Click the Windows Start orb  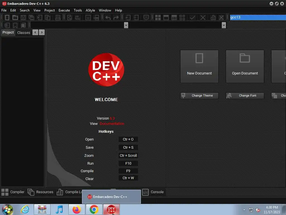pos(7,210)
